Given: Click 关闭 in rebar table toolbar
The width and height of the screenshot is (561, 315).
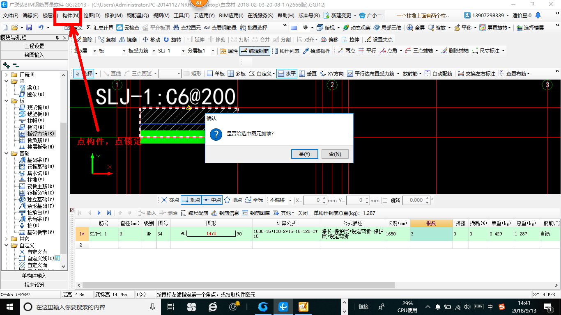Looking at the screenshot, I should pos(303,213).
